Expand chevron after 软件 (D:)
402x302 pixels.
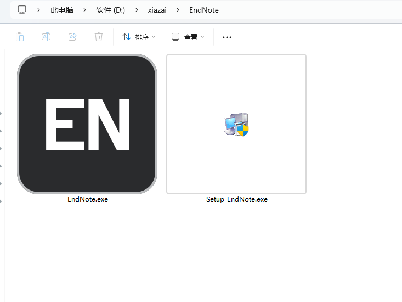[x=137, y=10]
